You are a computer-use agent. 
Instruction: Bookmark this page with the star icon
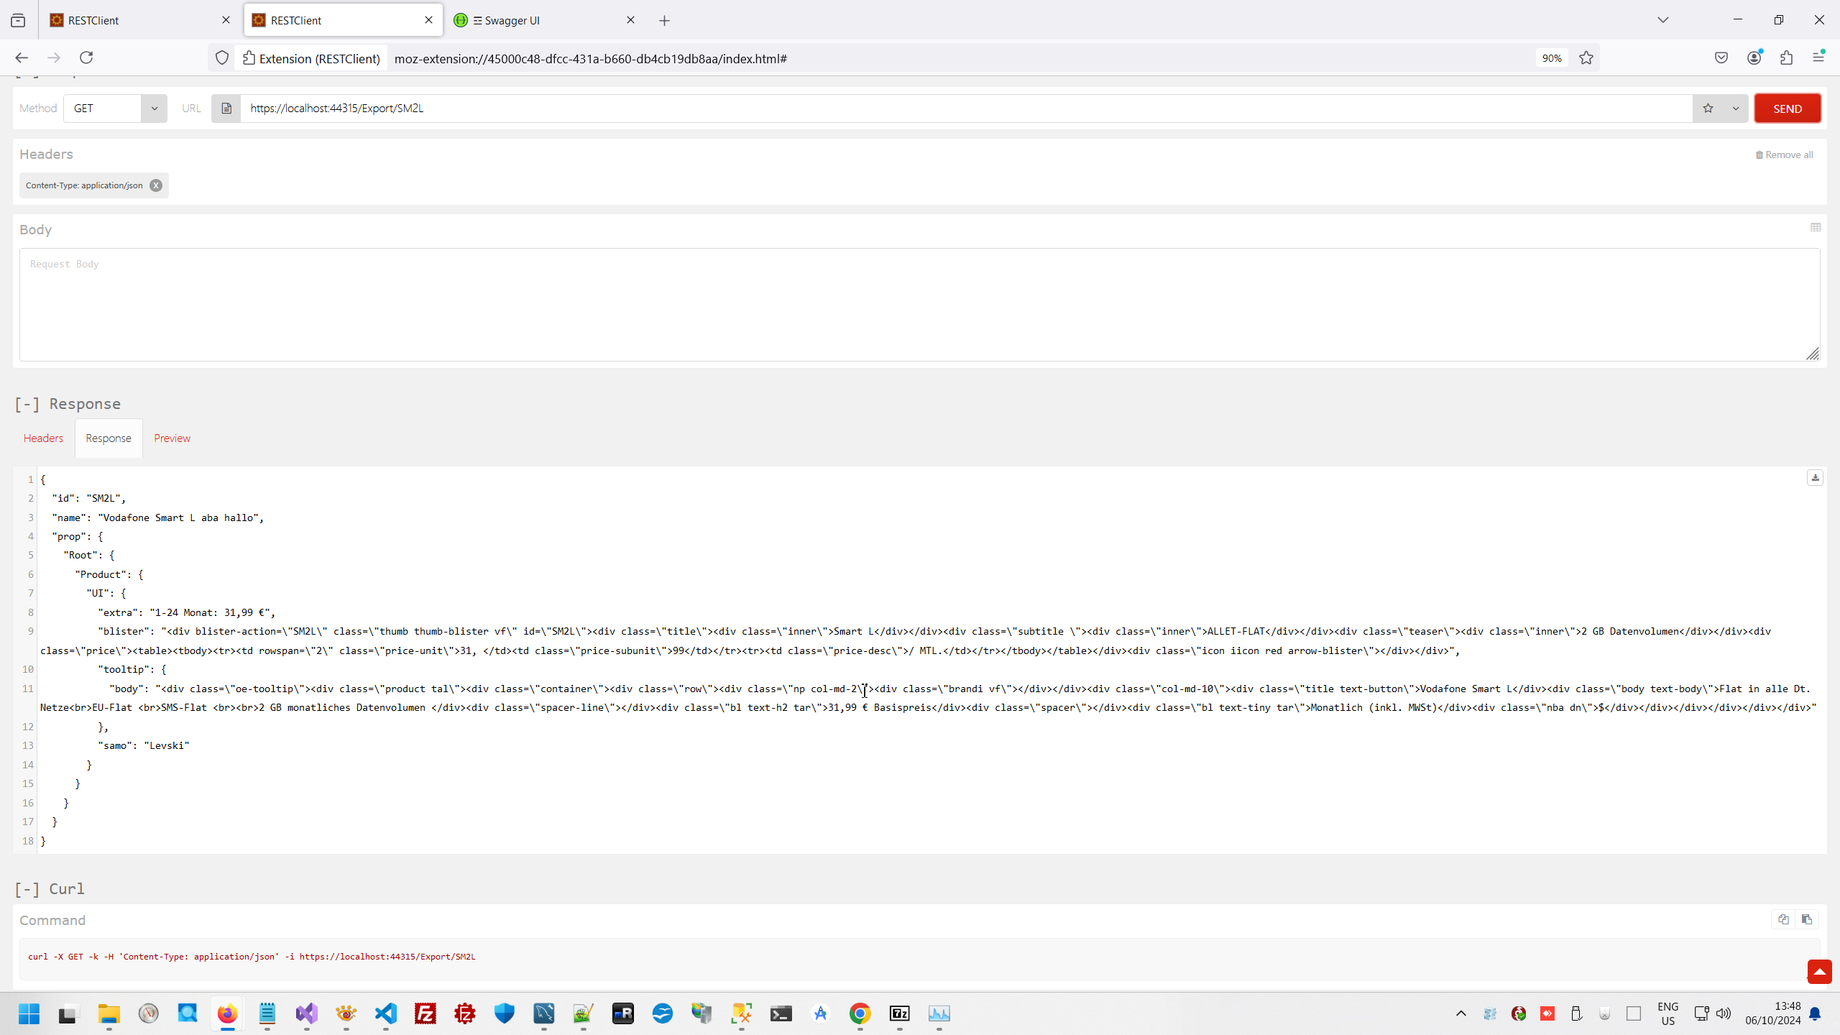(1586, 58)
